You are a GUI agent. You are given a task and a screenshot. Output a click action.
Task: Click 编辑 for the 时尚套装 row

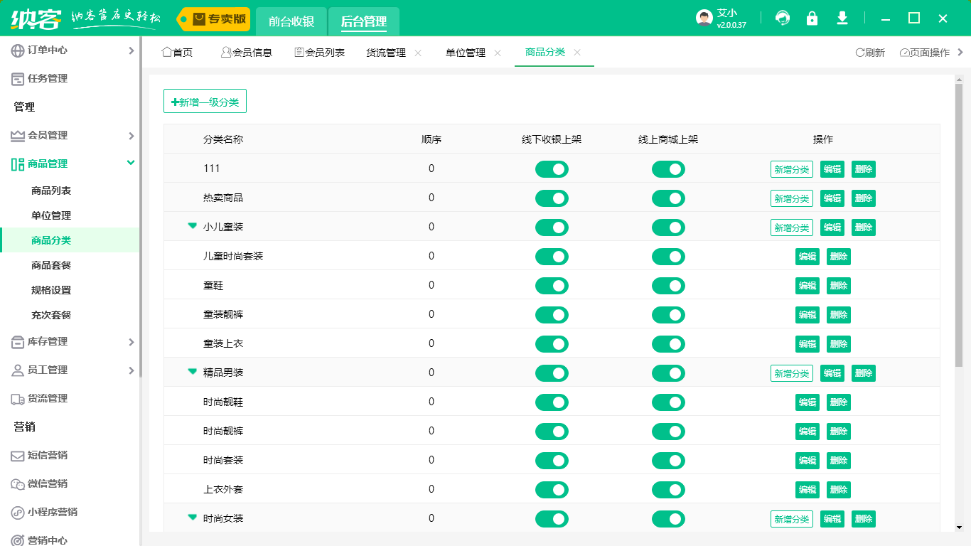[808, 460]
